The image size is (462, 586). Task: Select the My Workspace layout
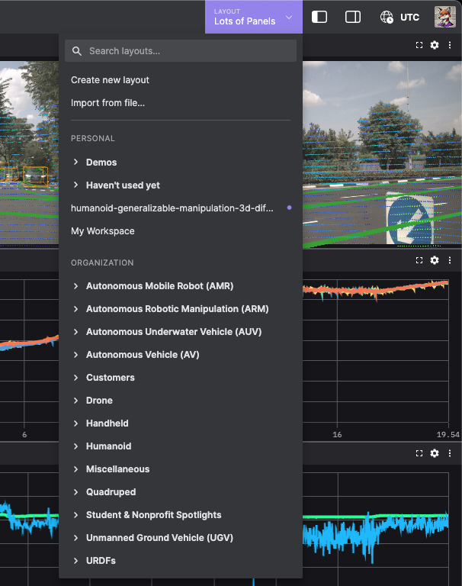103,231
